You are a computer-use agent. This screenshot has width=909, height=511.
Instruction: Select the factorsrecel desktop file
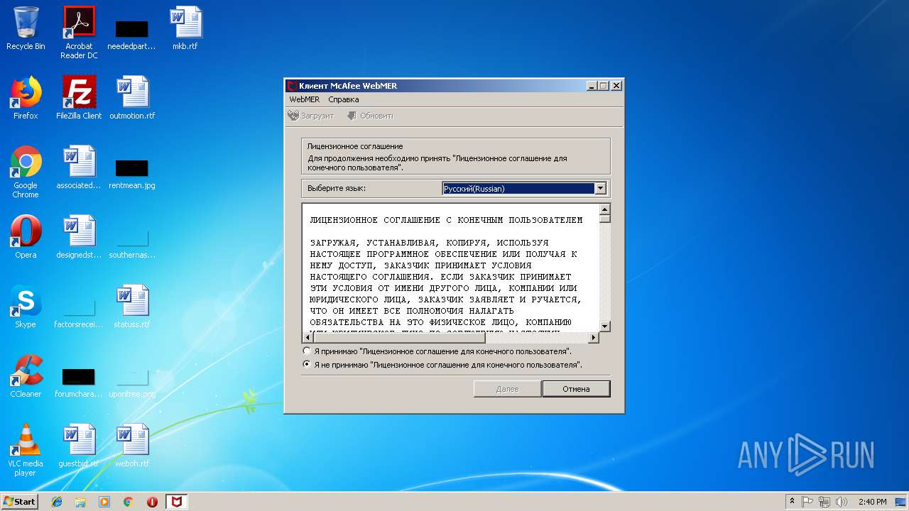79,314
